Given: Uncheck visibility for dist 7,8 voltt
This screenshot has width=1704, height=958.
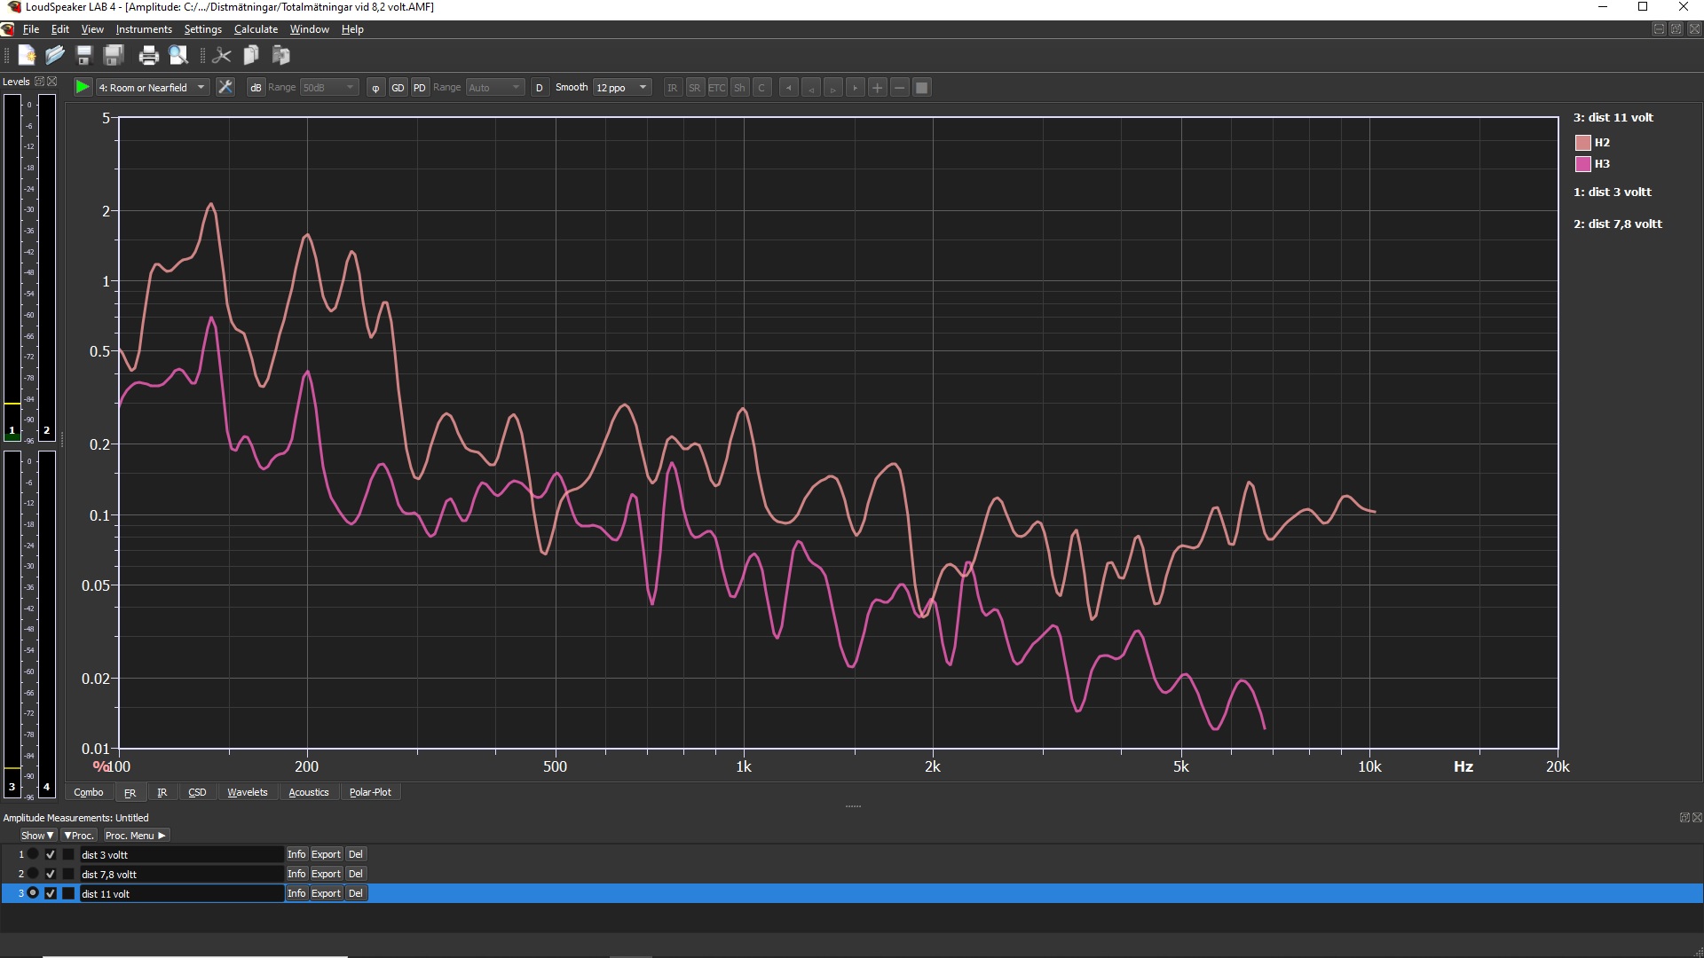Looking at the screenshot, I should pyautogui.click(x=51, y=874).
